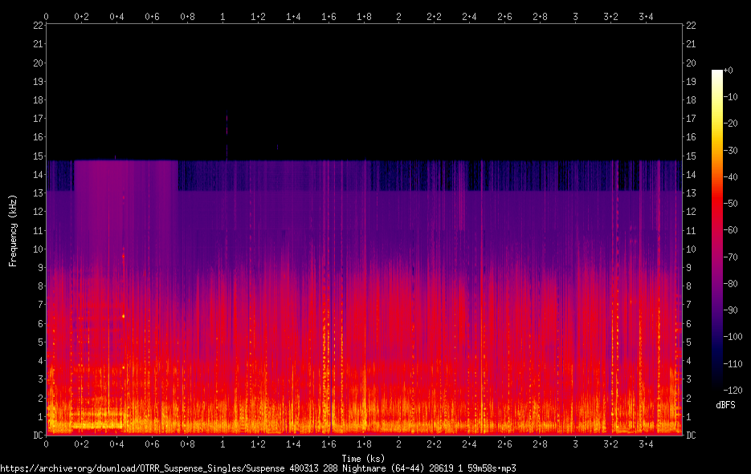Image resolution: width=751 pixels, height=474 pixels.
Task: Click the Frequency (kHz) axis label
Action: pyautogui.click(x=13, y=231)
